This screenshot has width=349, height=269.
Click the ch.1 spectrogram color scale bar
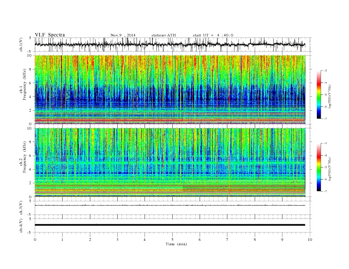(x=319, y=95)
